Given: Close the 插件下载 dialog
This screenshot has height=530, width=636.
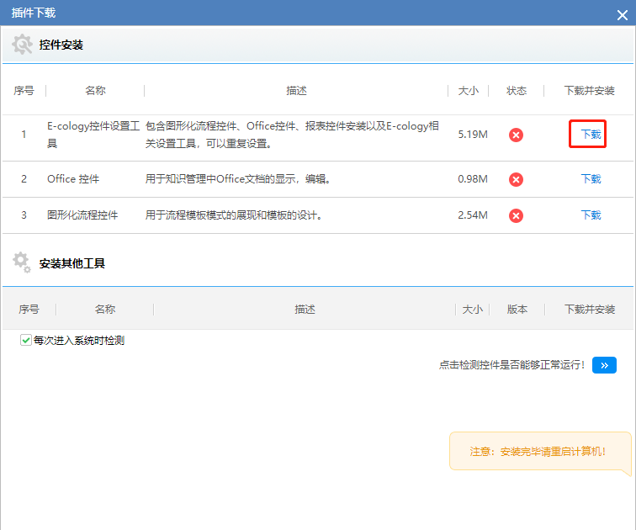Looking at the screenshot, I should [x=623, y=15].
